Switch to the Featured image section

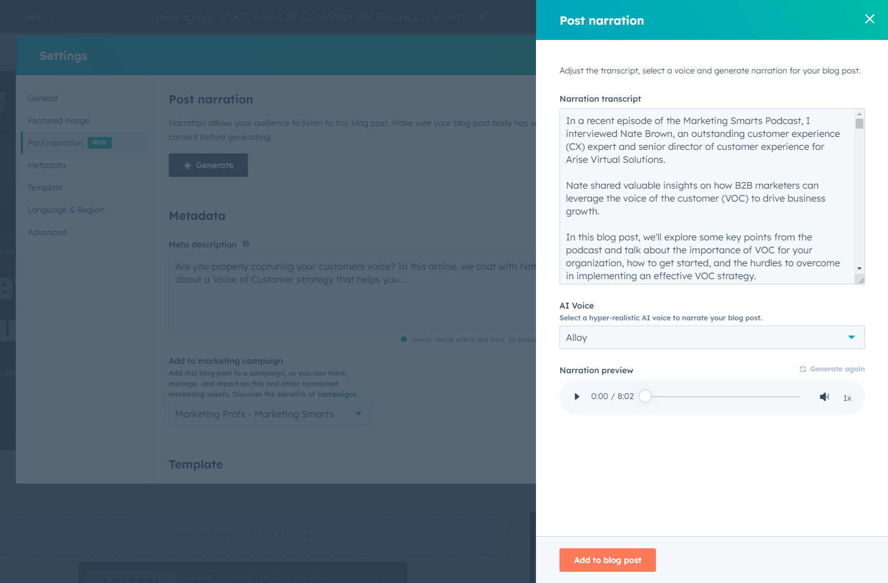(58, 120)
